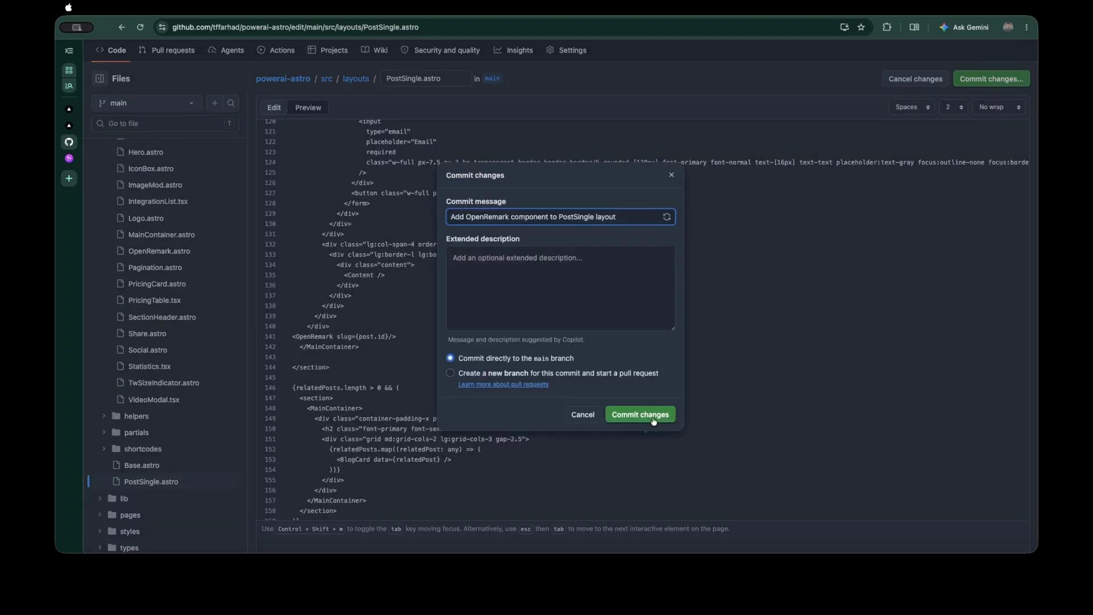1093x615 pixels.
Task: Select create a new branch option
Action: [450, 373]
